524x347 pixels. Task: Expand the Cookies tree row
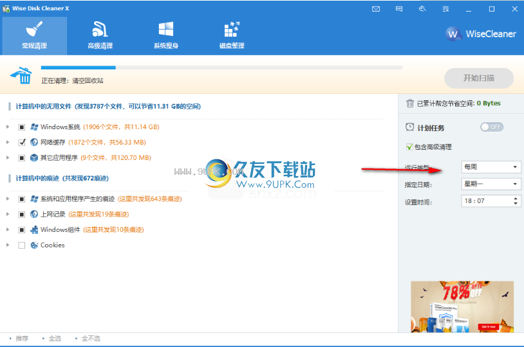coord(8,245)
